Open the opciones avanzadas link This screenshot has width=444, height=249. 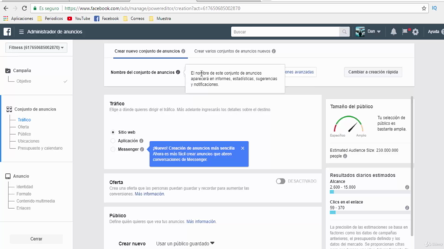click(300, 72)
